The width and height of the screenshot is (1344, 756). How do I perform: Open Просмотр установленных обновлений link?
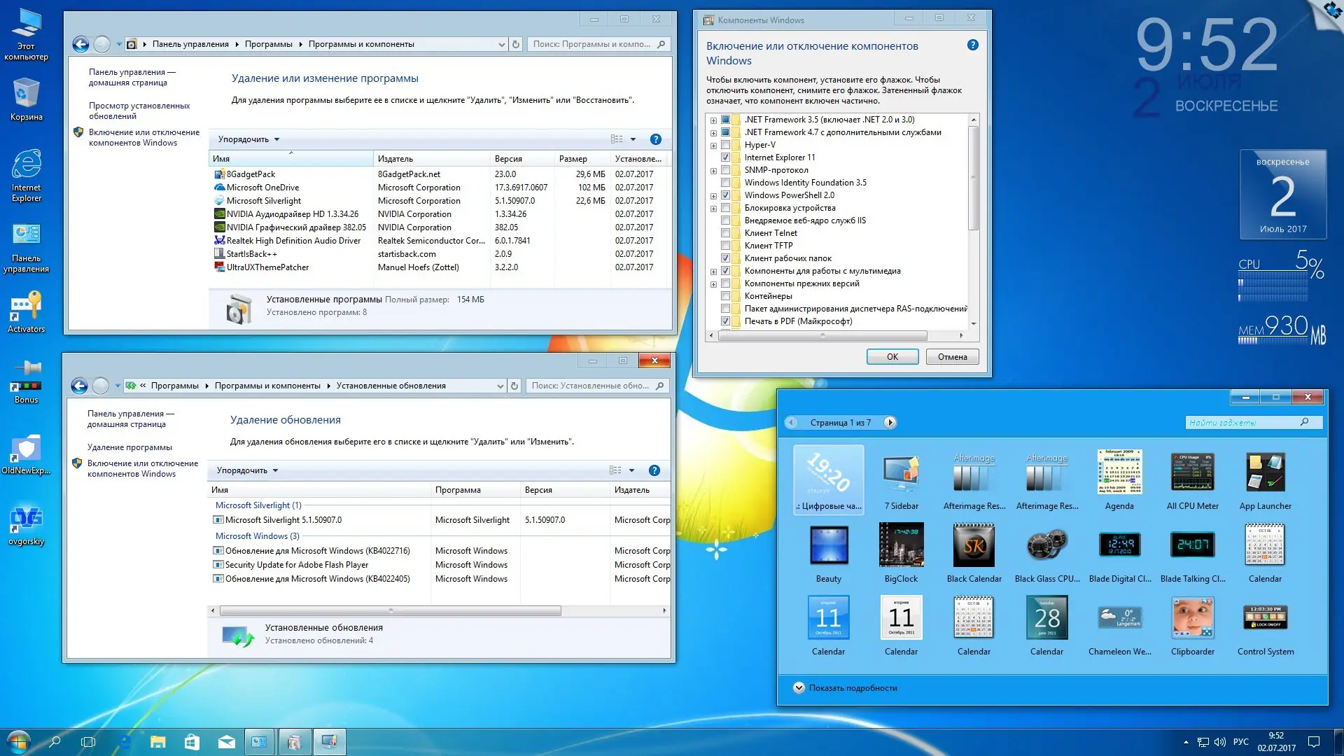139,111
